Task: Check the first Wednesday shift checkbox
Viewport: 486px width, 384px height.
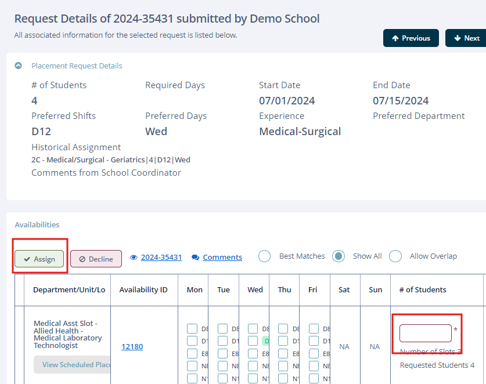Action: (x=253, y=329)
